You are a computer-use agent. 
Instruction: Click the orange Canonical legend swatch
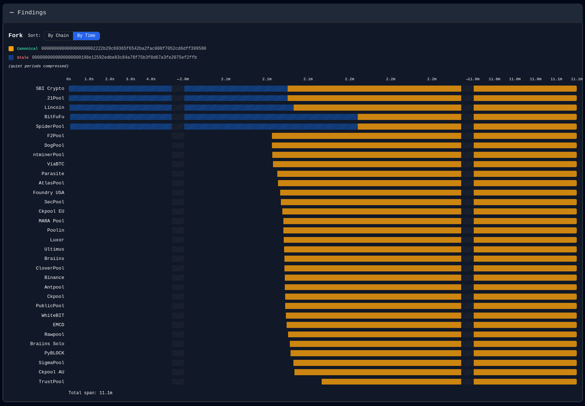click(11, 49)
